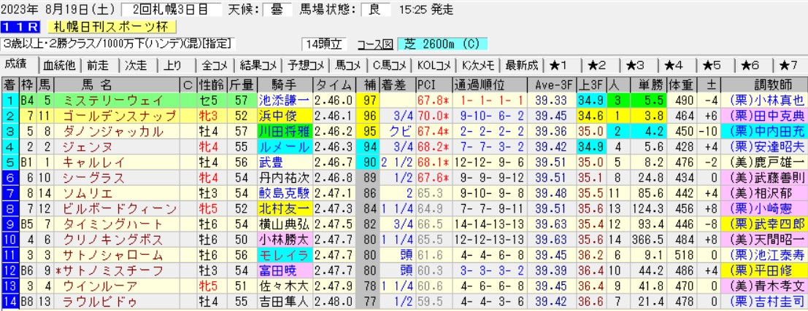Viewport: 808px width, 311px height.
Task: Sort by the タイム column header
Action: [x=334, y=82]
